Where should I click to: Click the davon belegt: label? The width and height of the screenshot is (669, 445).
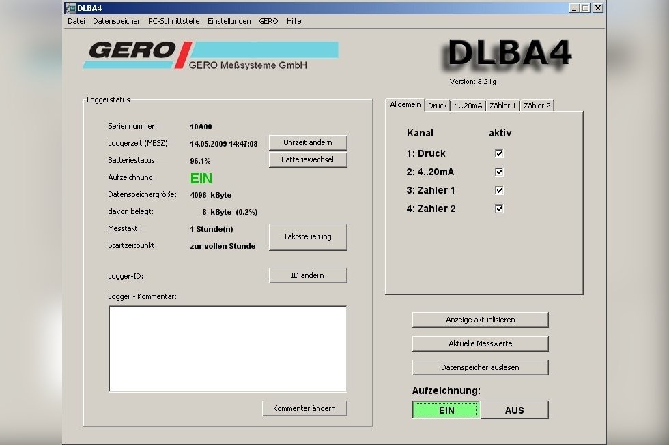[130, 212]
